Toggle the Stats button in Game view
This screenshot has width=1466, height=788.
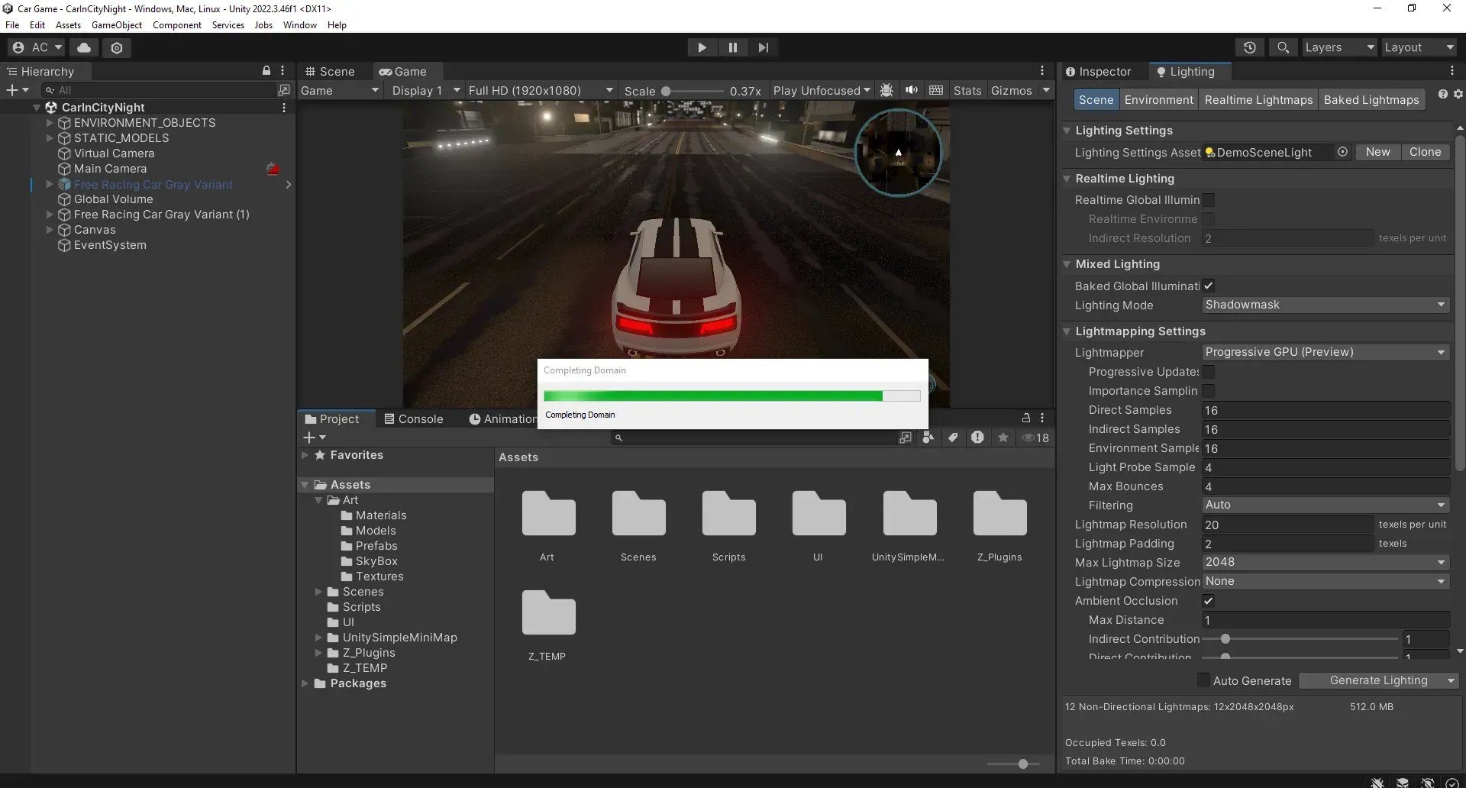click(967, 90)
